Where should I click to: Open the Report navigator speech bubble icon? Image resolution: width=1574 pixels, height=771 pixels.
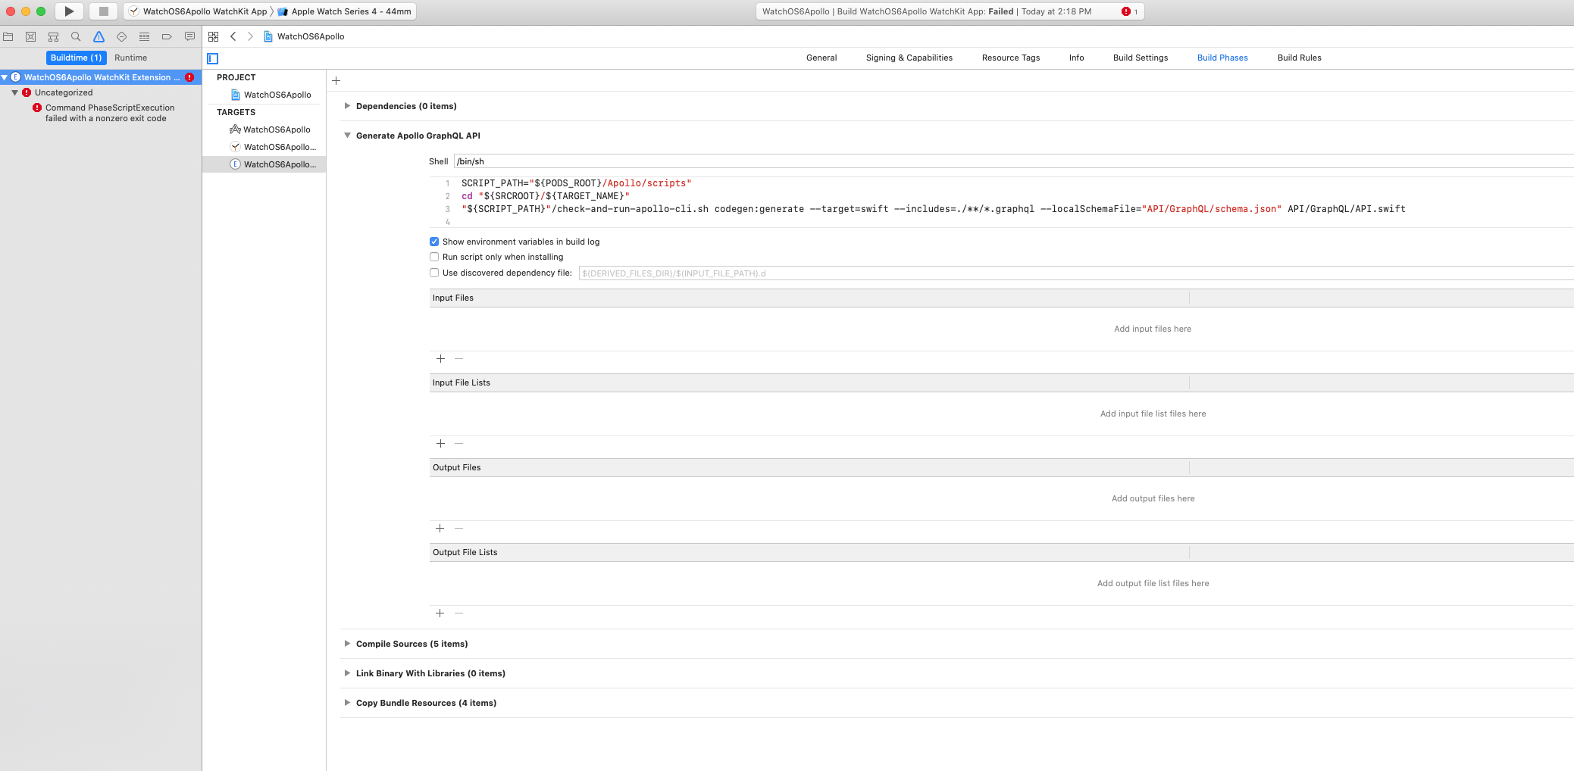click(189, 36)
